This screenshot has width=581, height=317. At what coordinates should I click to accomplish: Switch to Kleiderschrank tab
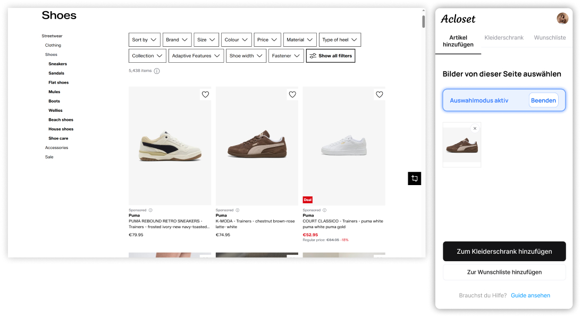pyautogui.click(x=504, y=37)
